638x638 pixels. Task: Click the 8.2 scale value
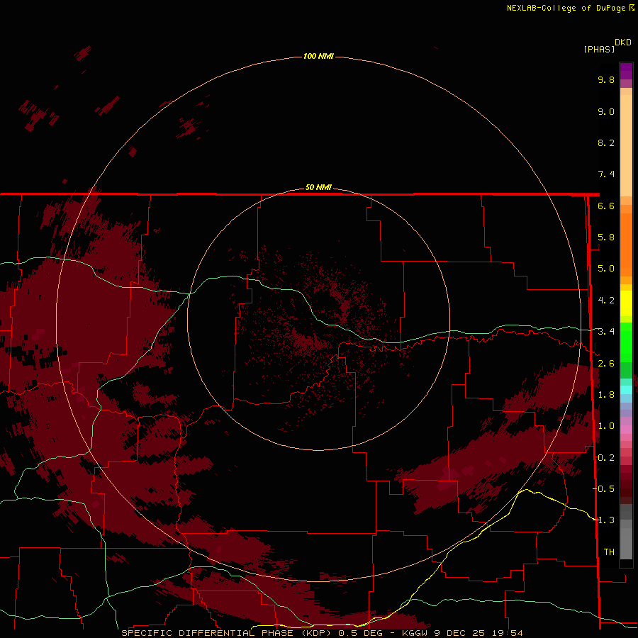coord(606,142)
